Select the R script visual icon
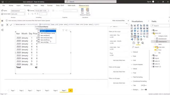170x95 pixels. pos(141,37)
